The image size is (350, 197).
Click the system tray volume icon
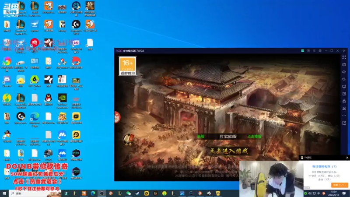coord(310,193)
